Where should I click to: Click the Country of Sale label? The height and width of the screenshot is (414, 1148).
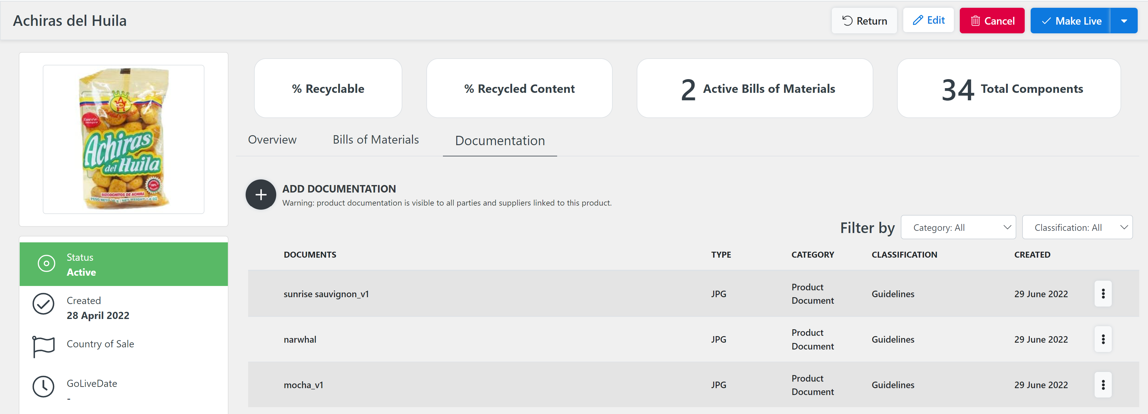(100, 344)
